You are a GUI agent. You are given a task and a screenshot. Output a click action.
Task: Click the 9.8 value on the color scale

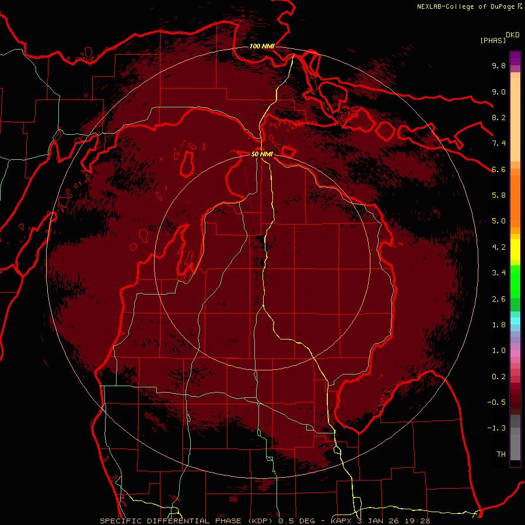coord(499,65)
